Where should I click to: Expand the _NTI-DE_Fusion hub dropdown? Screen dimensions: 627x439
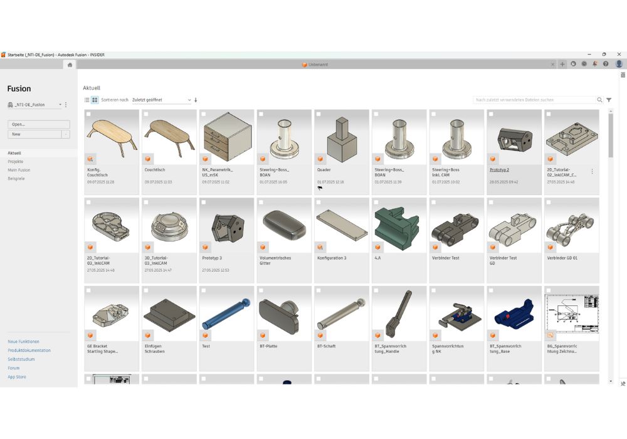tap(60, 105)
